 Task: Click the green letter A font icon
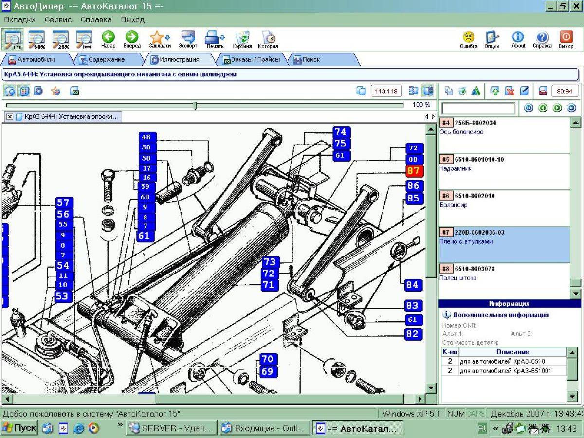476,91
